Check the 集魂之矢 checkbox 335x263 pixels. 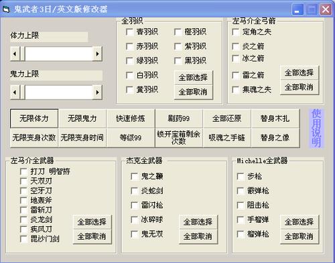click(236, 90)
